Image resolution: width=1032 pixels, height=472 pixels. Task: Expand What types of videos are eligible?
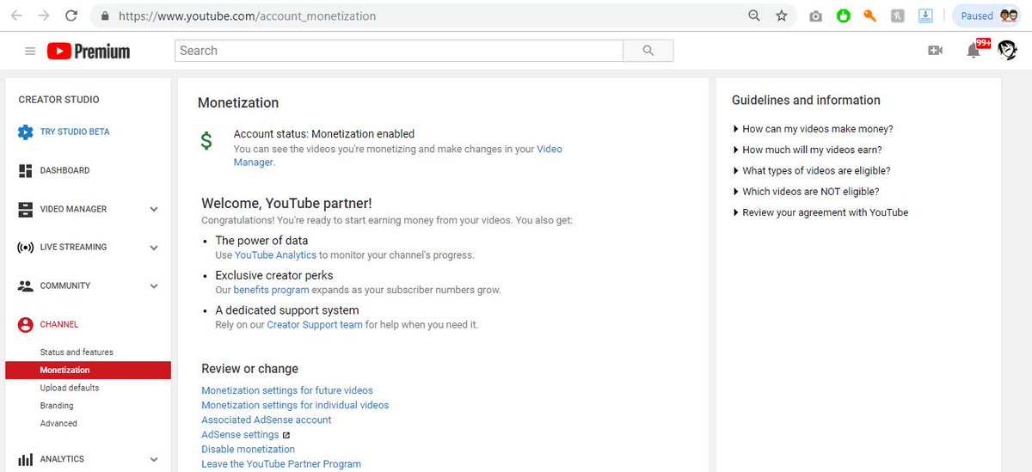(x=811, y=170)
